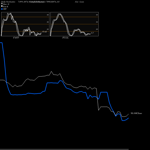Click the Fast K legend swatch
Image resolution: width=150 pixels, height=150 pixels.
click(2, 6)
